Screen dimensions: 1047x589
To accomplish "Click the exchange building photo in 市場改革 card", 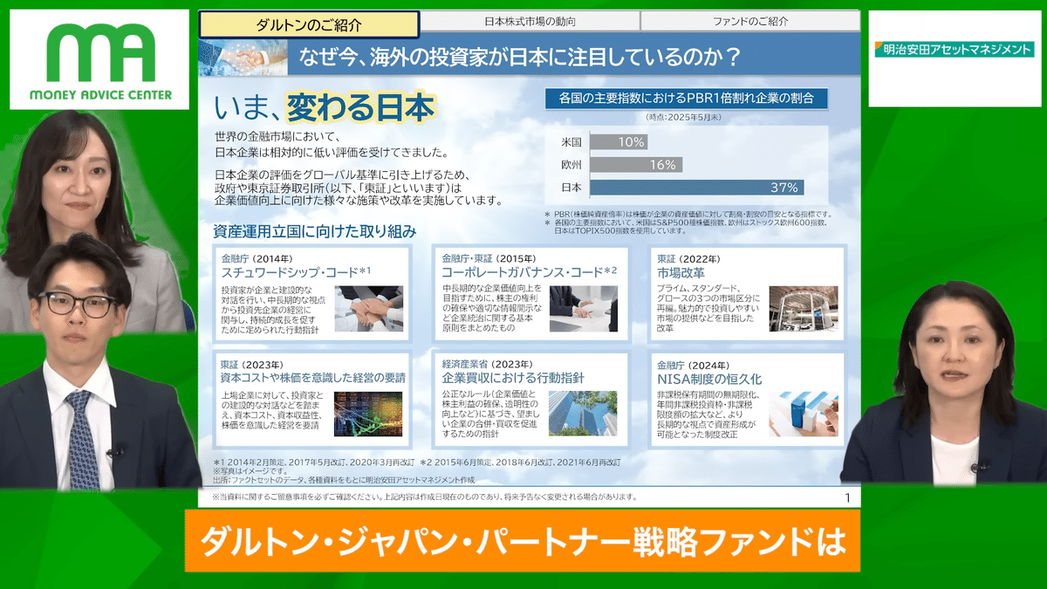I will point(804,309).
